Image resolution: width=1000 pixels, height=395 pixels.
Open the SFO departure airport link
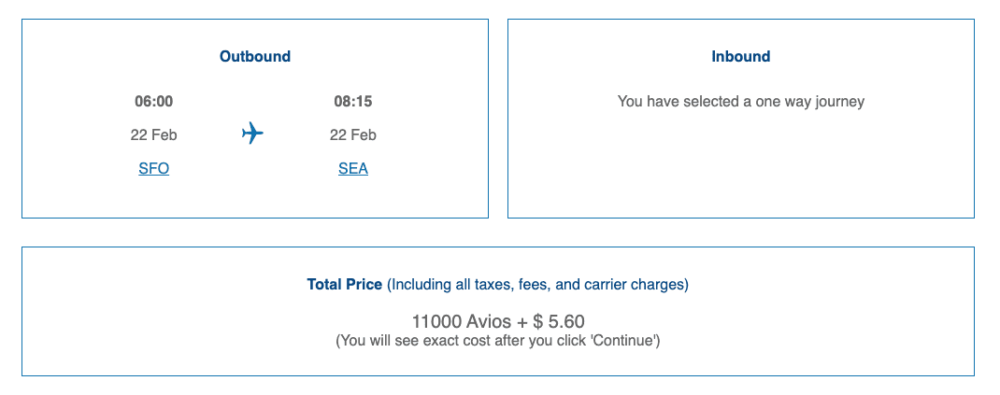click(153, 169)
